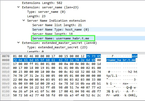Image resolution: width=145 pixels, height=101 pixels.
Task: Select the Type: server_name (0) row
Action: 46,12
